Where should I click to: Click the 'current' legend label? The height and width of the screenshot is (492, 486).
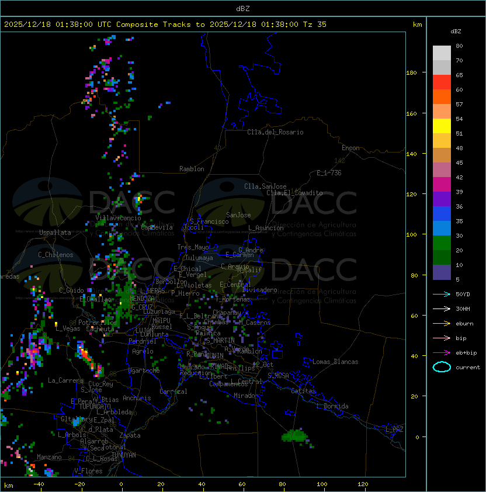pyautogui.click(x=467, y=368)
